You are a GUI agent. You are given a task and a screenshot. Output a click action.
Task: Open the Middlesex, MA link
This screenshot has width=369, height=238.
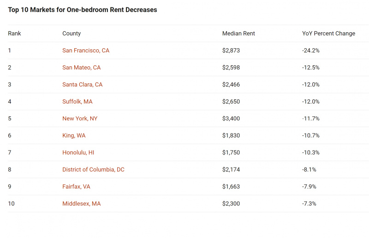click(82, 203)
